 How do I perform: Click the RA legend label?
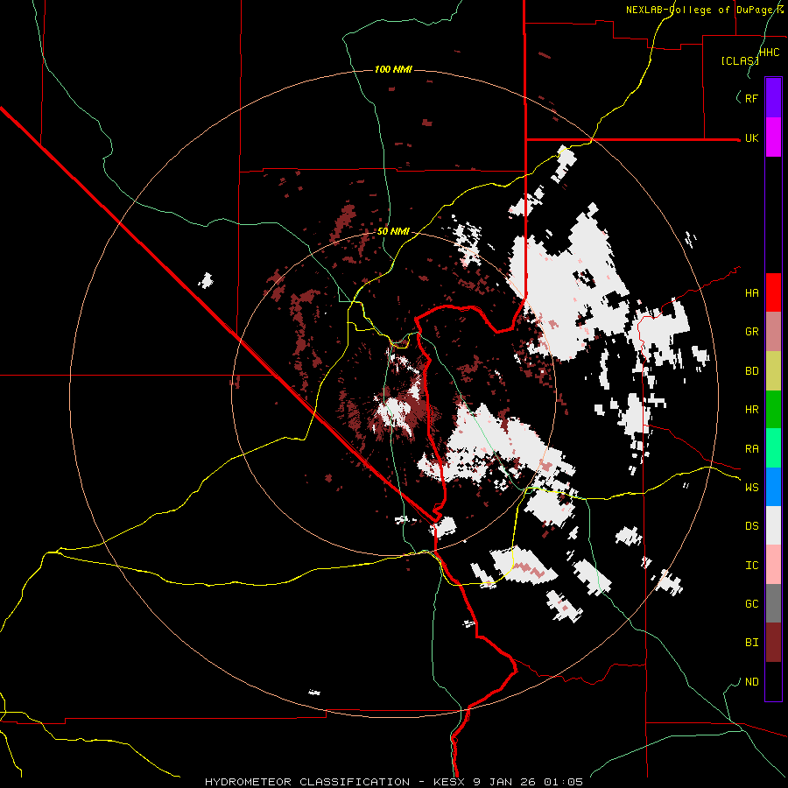751,449
